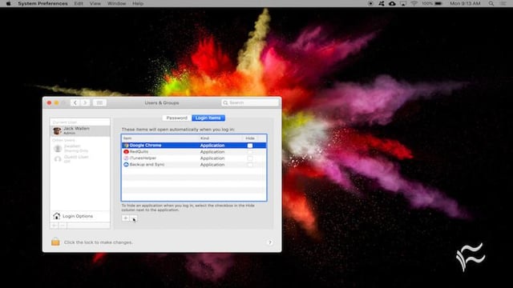
Task: Click the Application kind cell for RedQuits
Action: 212,152
